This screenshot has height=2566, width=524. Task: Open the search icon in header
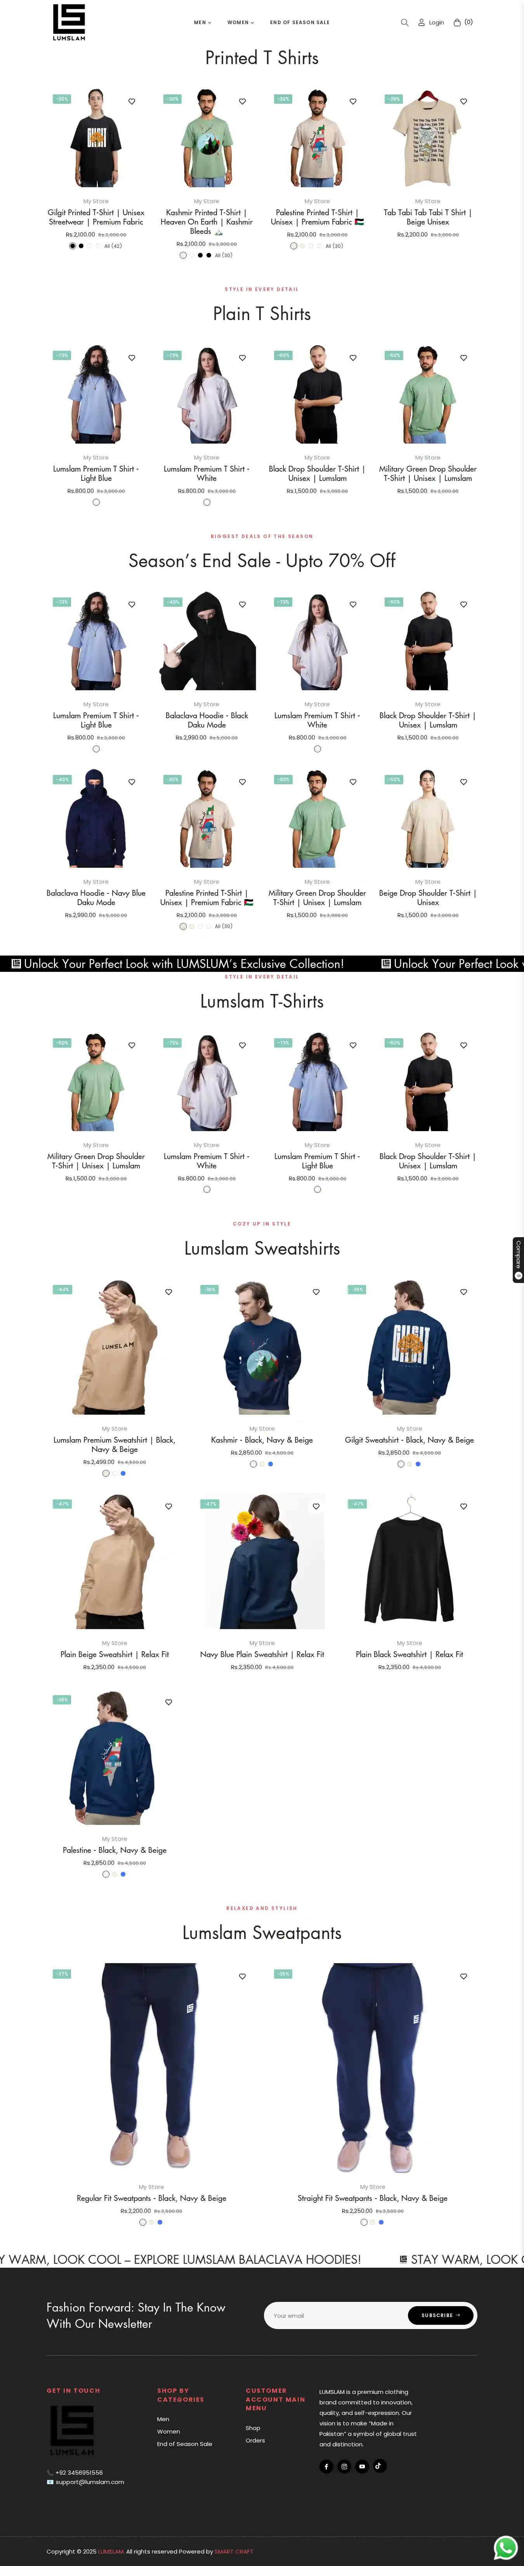point(404,22)
